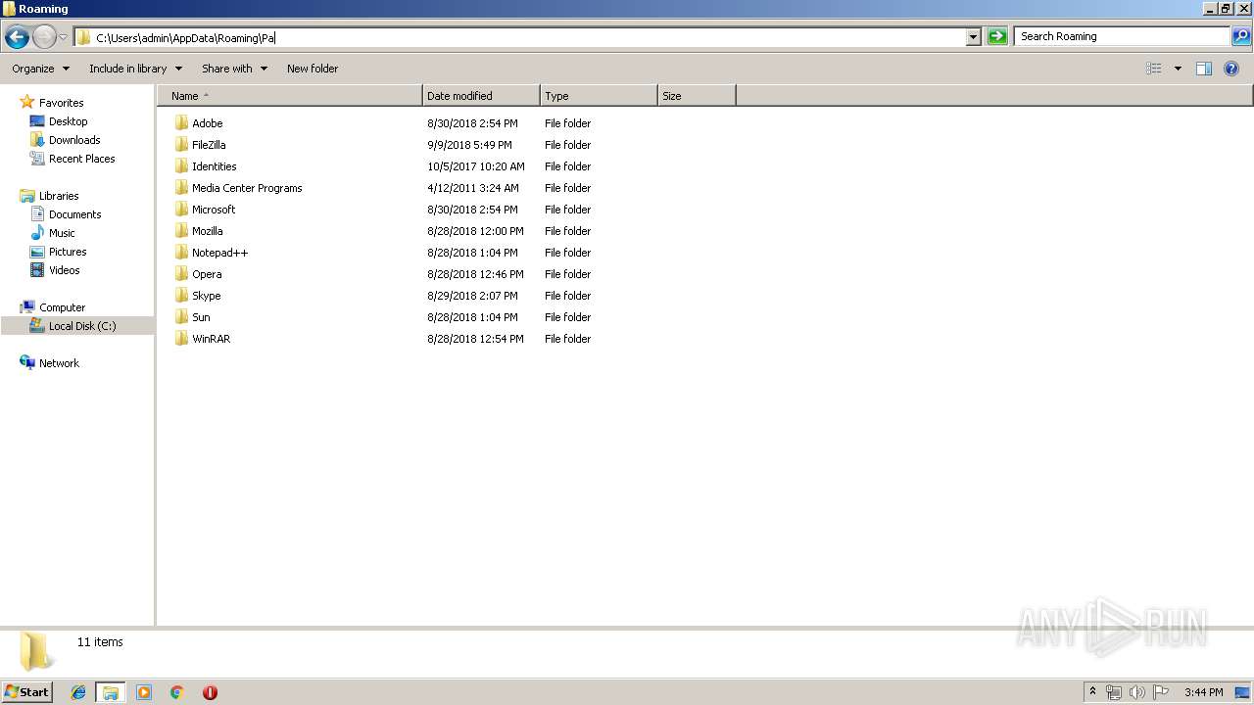Select the Notepad++ folder name
This screenshot has width=1254, height=705.
tap(219, 253)
